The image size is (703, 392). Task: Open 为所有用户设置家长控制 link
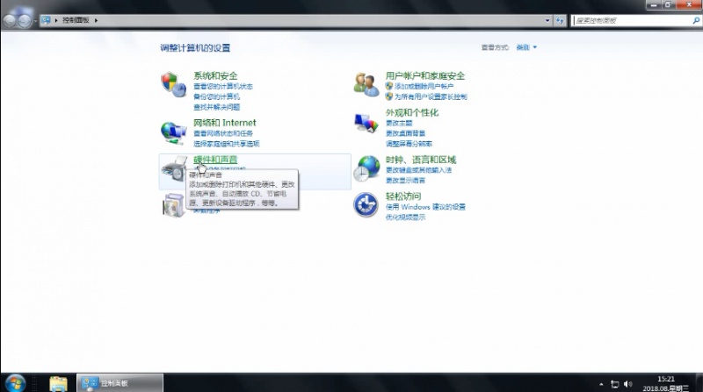click(x=431, y=96)
